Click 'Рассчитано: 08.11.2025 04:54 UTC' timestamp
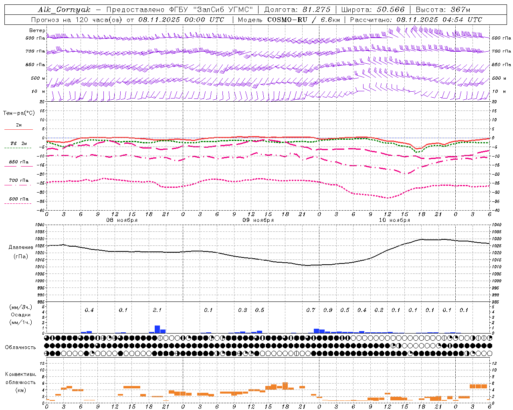Viewport: 513px width, 410px height. [416, 20]
